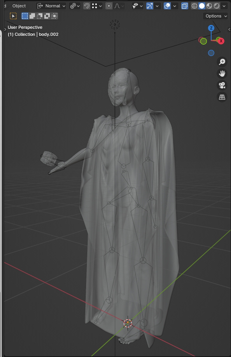Select the tweak select tool icon

13,16
